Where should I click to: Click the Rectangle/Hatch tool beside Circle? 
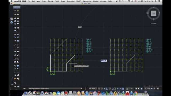[18, 51]
